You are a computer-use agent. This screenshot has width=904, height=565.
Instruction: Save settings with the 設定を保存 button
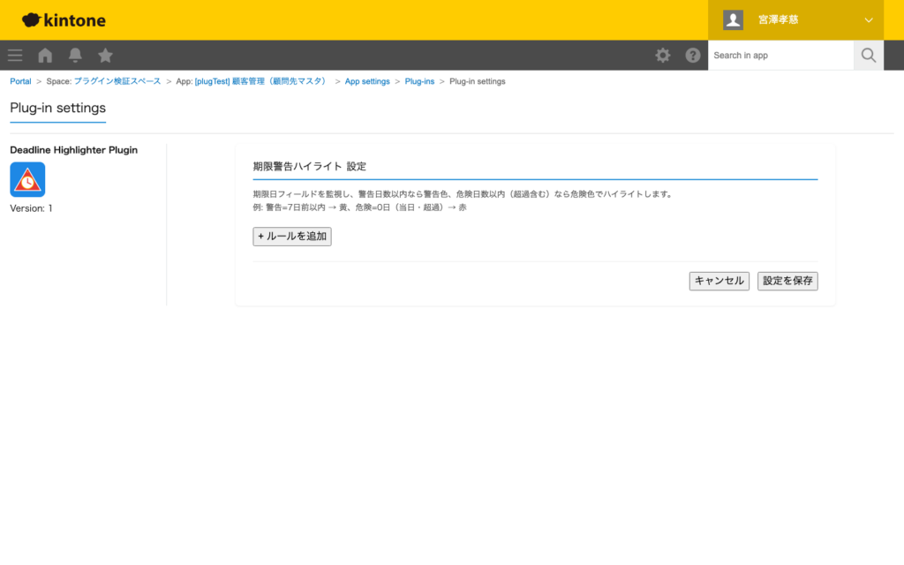click(787, 280)
